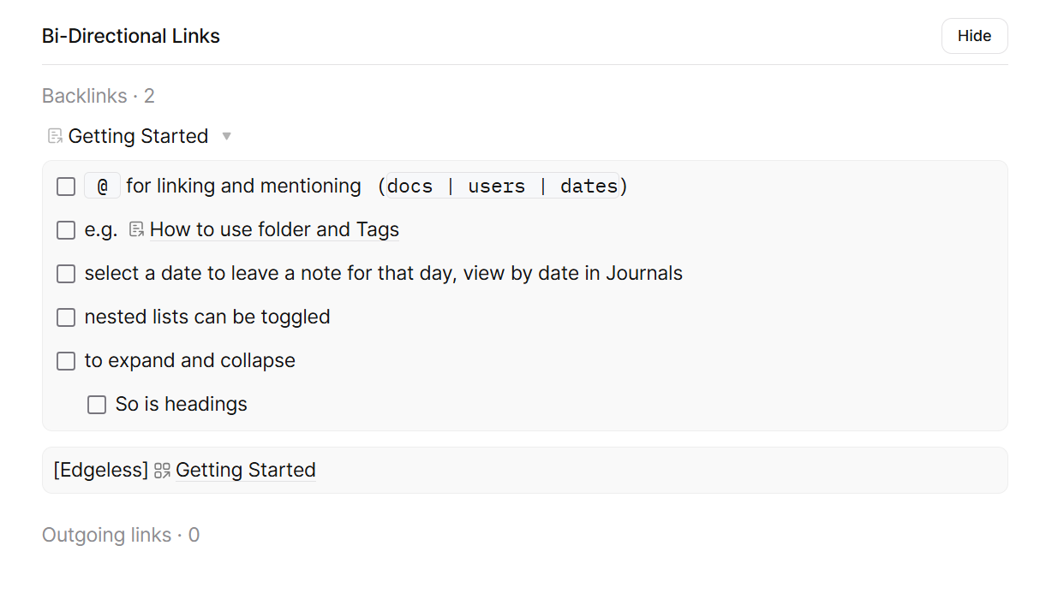Check the linking and mentioning checkbox
The width and height of the screenshot is (1046, 593).
[x=66, y=187]
